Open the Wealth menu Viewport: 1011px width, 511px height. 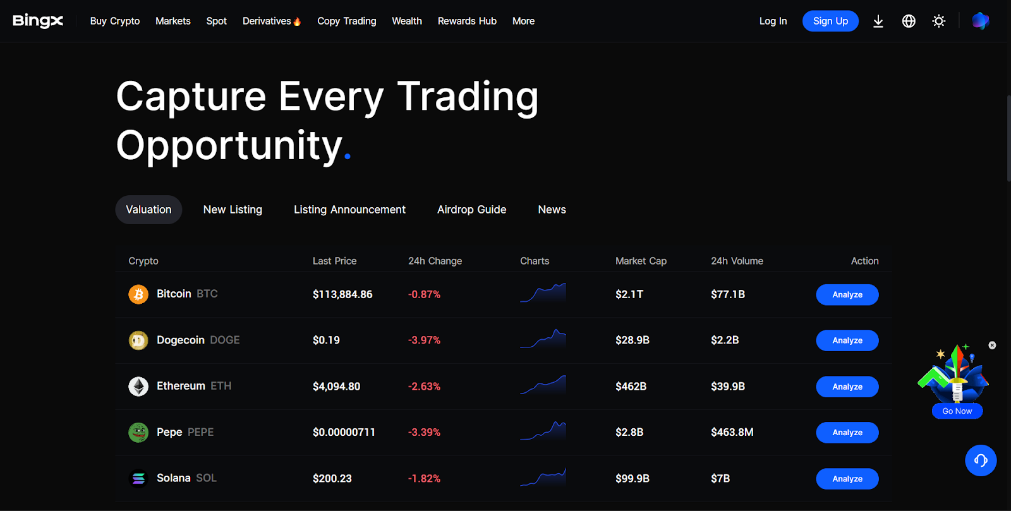point(407,21)
